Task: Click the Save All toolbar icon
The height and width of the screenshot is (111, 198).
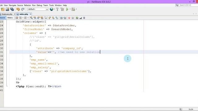Action: point(12,9)
